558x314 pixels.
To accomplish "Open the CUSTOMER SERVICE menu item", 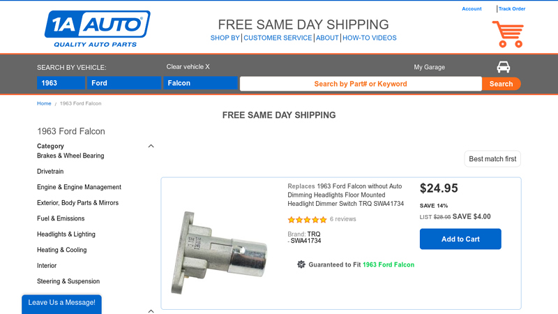I will tap(278, 38).
